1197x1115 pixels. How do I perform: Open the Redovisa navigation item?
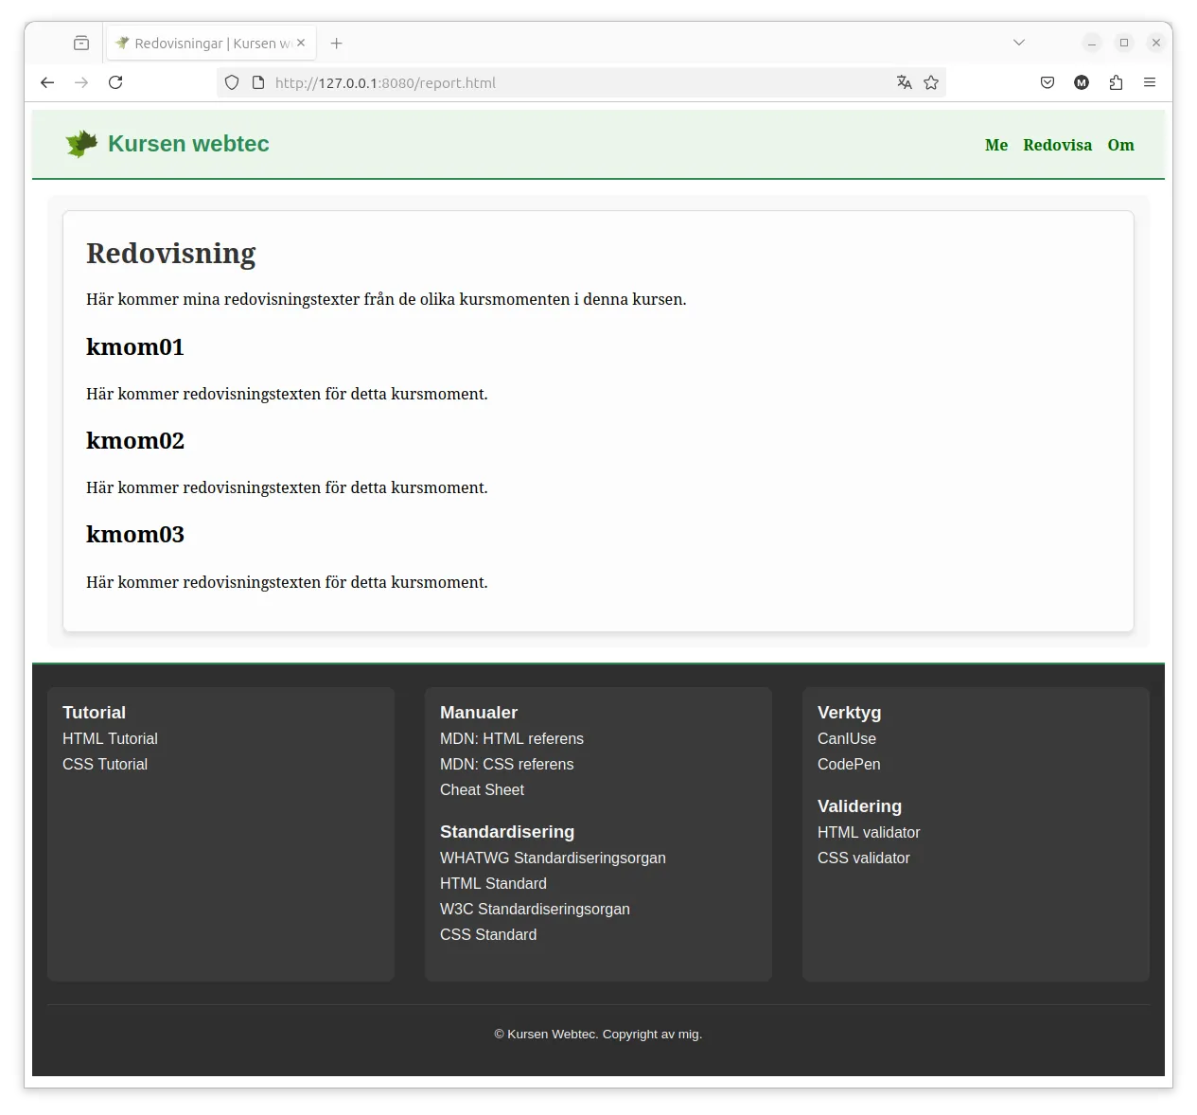[x=1057, y=145]
